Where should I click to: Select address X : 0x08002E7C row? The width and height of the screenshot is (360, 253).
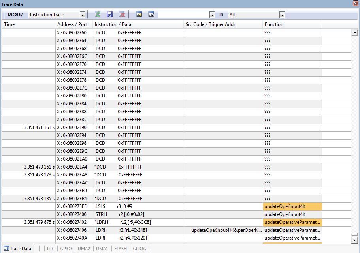click(176, 88)
